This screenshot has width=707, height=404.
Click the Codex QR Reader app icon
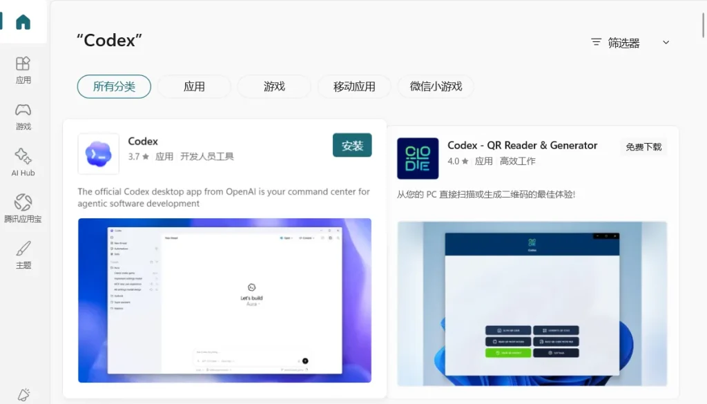418,158
